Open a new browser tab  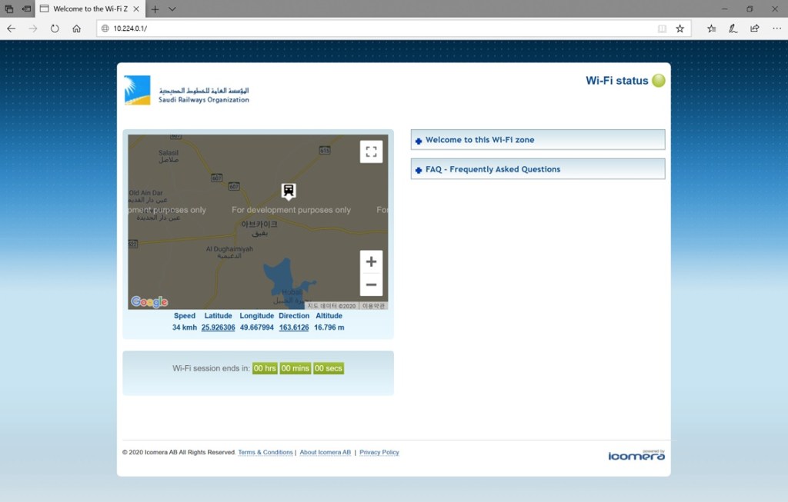pyautogui.click(x=155, y=9)
